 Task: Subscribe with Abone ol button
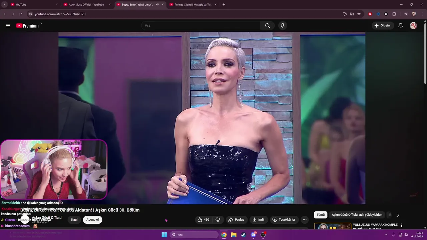[93, 220]
